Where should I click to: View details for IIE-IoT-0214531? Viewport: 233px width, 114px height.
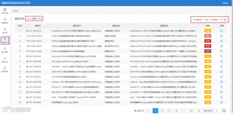pos(221,72)
